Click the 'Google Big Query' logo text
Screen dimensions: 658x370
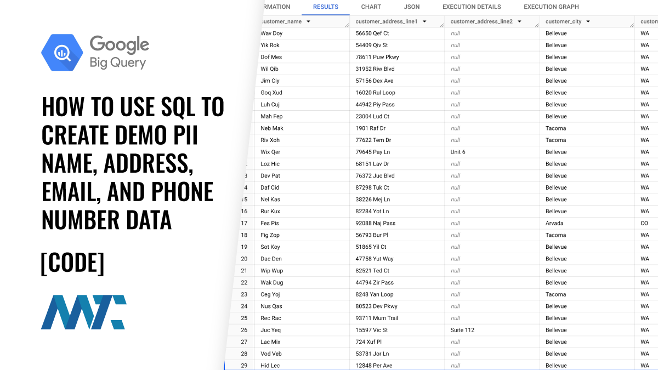point(119,53)
